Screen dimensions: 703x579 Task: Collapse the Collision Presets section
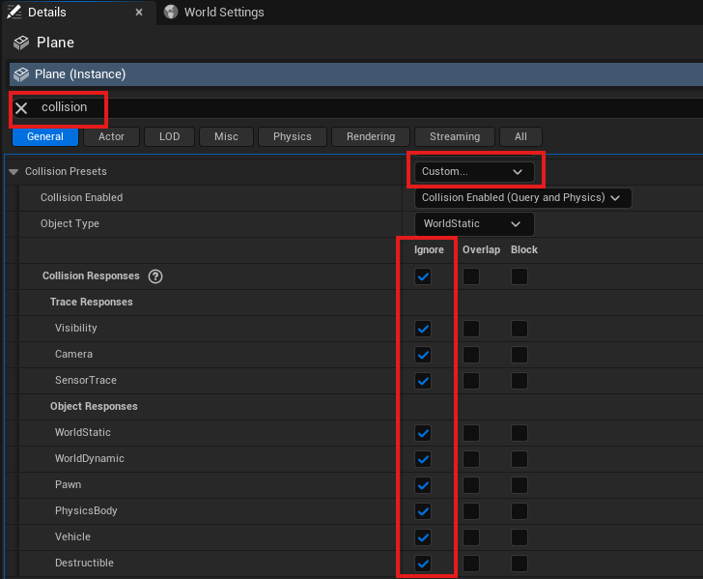pos(14,172)
